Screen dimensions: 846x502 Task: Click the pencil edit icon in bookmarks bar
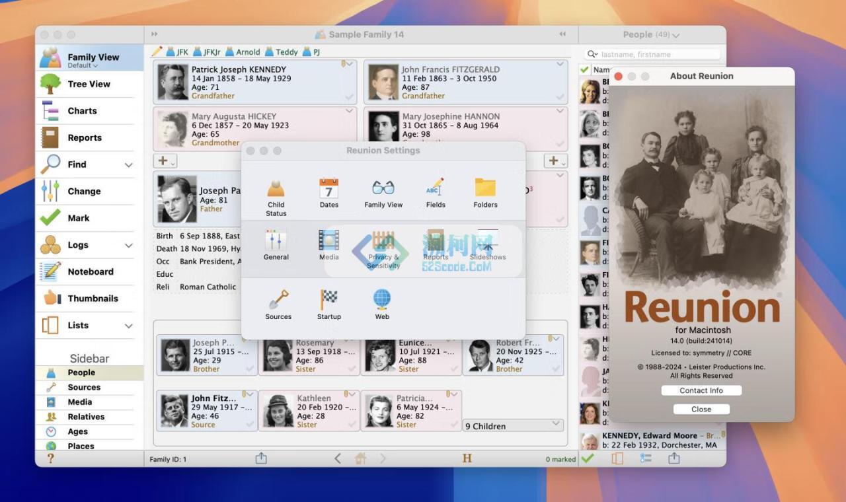tap(157, 52)
